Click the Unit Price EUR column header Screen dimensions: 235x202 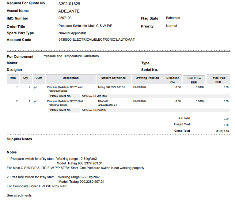coord(194,80)
